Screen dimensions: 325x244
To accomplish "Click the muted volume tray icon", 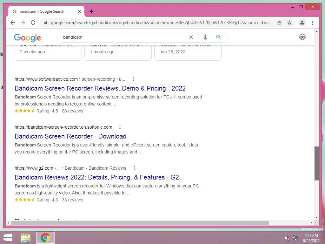I will [x=287, y=238].
